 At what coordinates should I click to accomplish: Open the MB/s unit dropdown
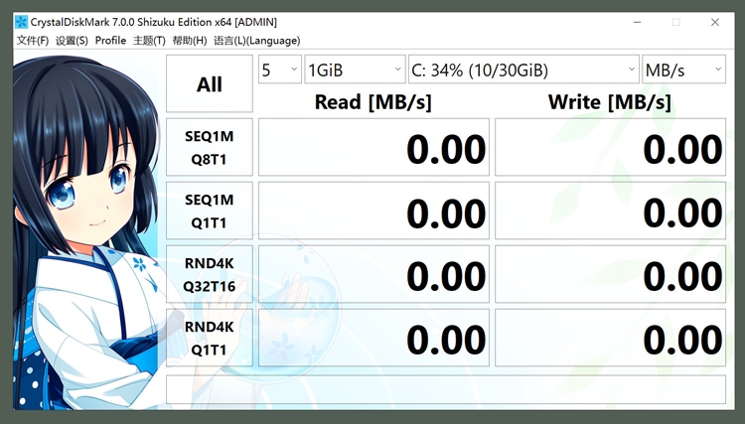click(684, 70)
